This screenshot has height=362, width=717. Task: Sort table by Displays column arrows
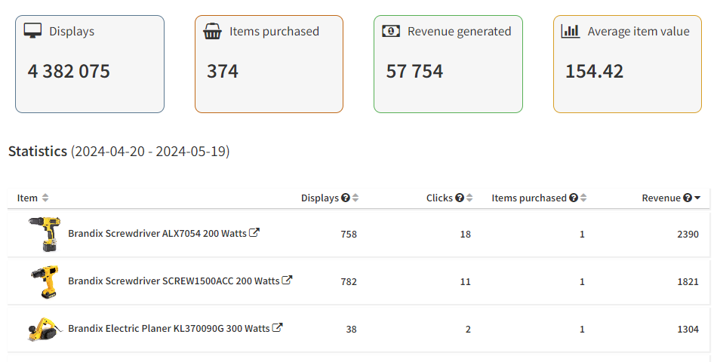tap(355, 198)
